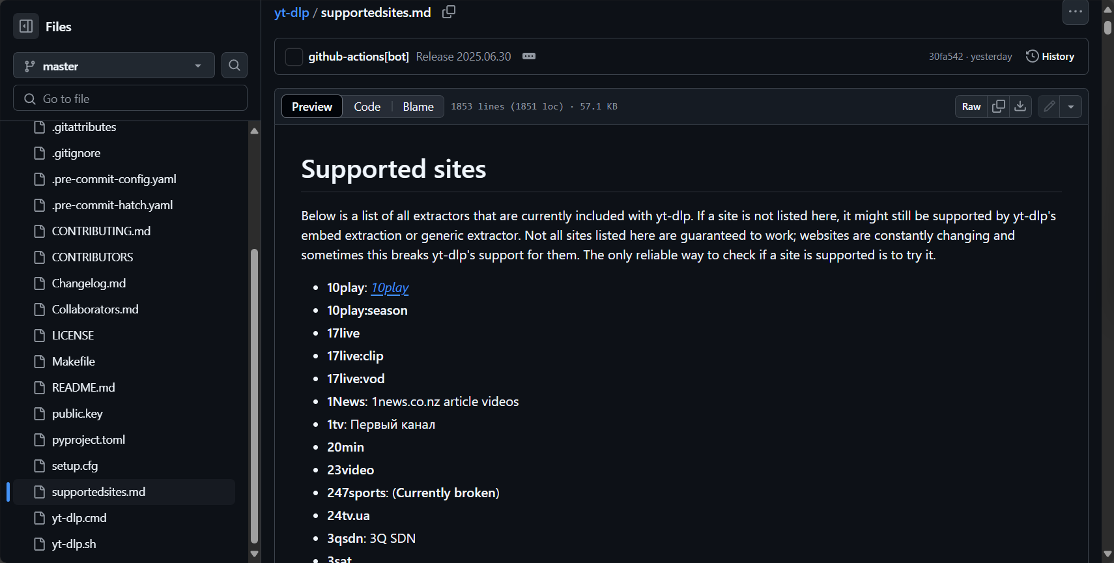Open the master branch dropdown
Viewport: 1114px width, 563px height.
click(x=114, y=65)
